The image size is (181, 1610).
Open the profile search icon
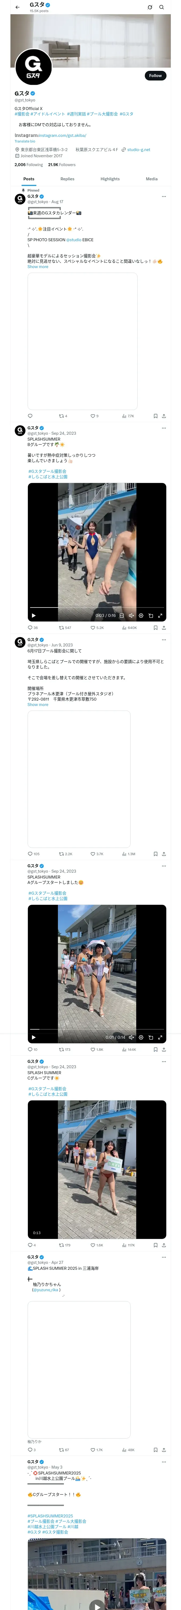click(x=162, y=8)
